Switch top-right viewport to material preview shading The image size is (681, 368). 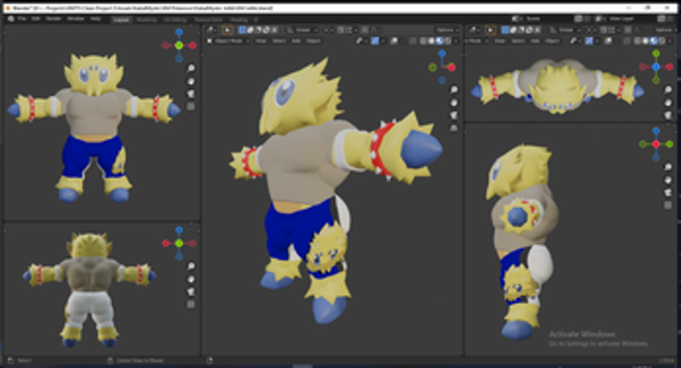point(654,41)
